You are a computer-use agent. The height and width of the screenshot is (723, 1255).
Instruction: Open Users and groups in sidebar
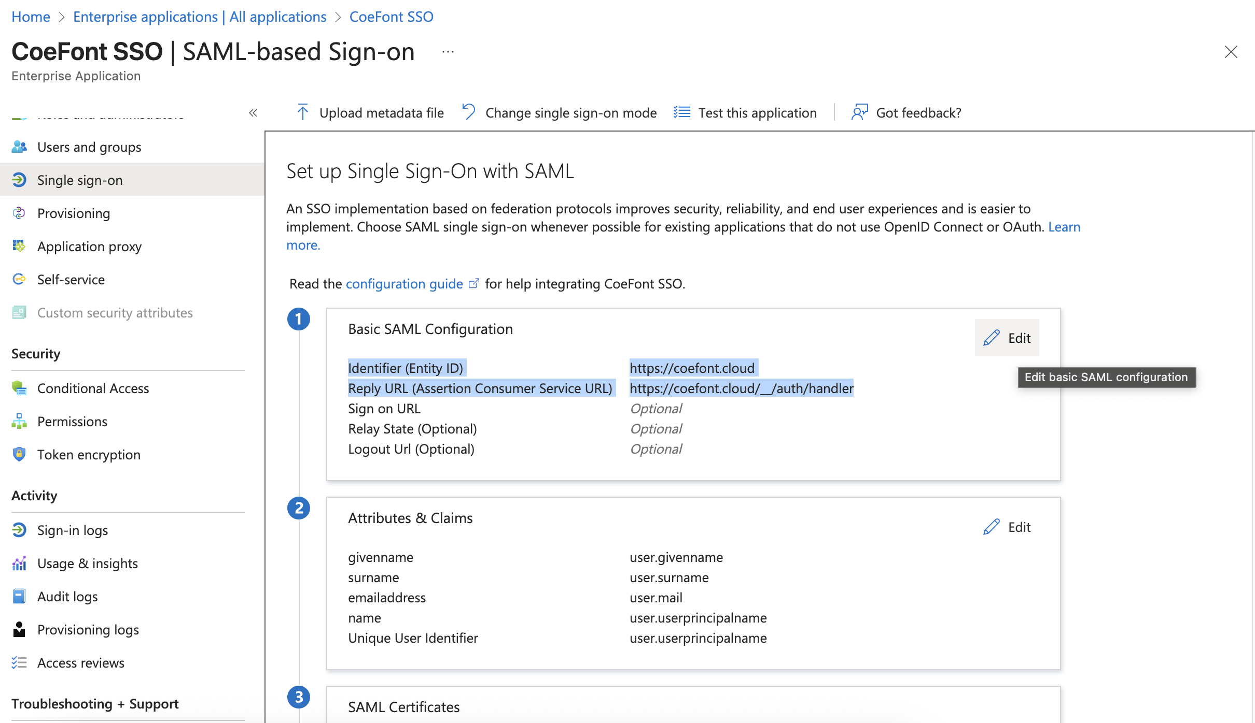pos(132,147)
